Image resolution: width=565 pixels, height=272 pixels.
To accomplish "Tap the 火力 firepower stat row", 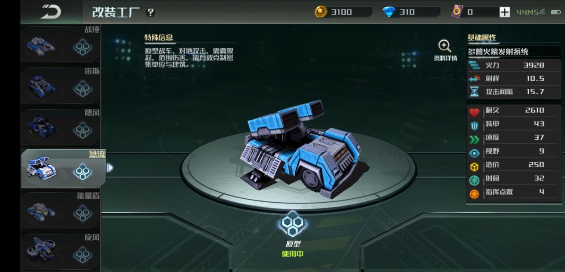I will tap(514, 65).
